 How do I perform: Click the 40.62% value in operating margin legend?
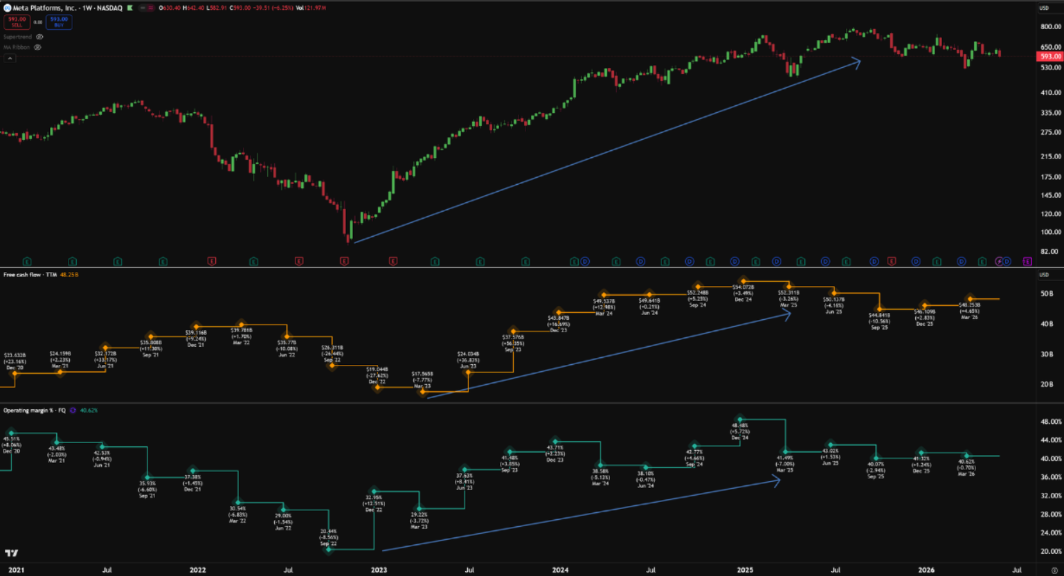[x=89, y=411]
